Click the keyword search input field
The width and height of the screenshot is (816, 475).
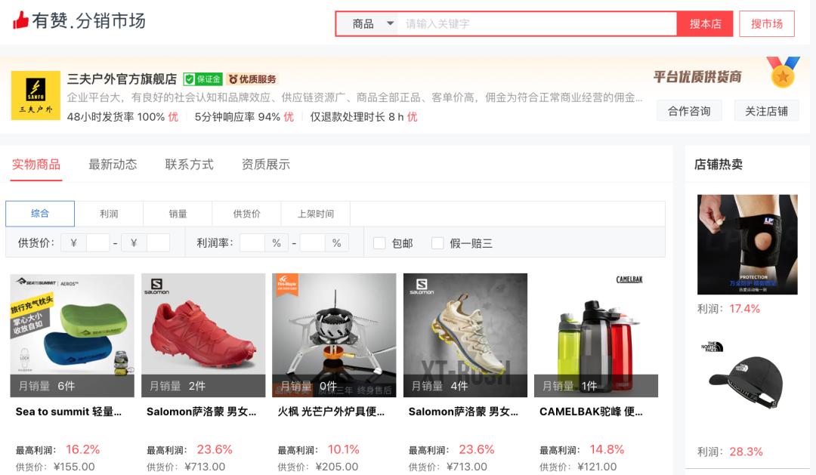pyautogui.click(x=529, y=23)
